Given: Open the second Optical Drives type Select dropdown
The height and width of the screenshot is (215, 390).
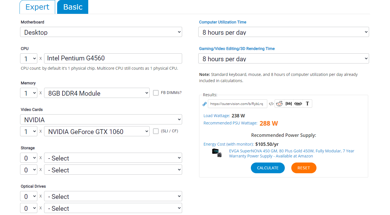Looking at the screenshot, I should [113, 208].
